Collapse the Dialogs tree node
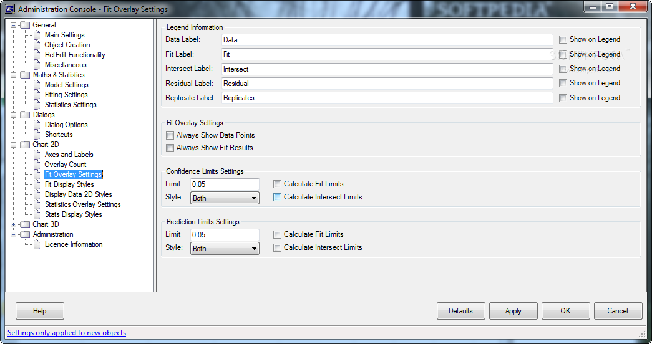Image resolution: width=652 pixels, height=344 pixels. [13, 115]
